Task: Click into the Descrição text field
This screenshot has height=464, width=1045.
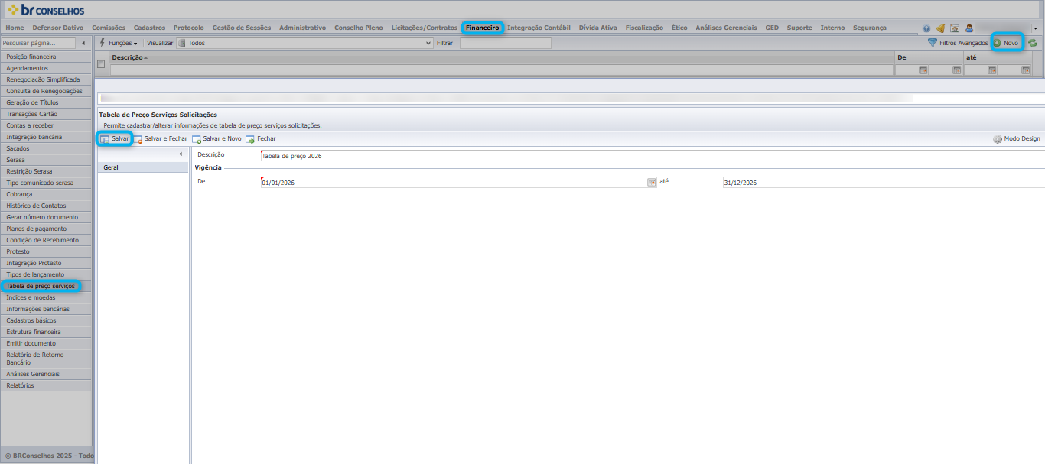Action: (x=652, y=155)
